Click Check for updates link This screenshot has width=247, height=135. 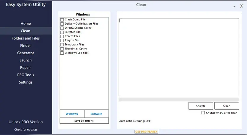pos(26,129)
